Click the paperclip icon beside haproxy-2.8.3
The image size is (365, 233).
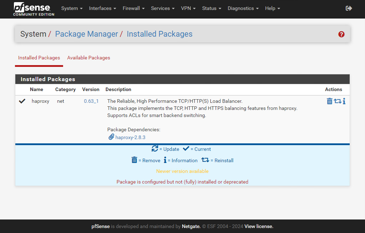pyautogui.click(x=111, y=137)
